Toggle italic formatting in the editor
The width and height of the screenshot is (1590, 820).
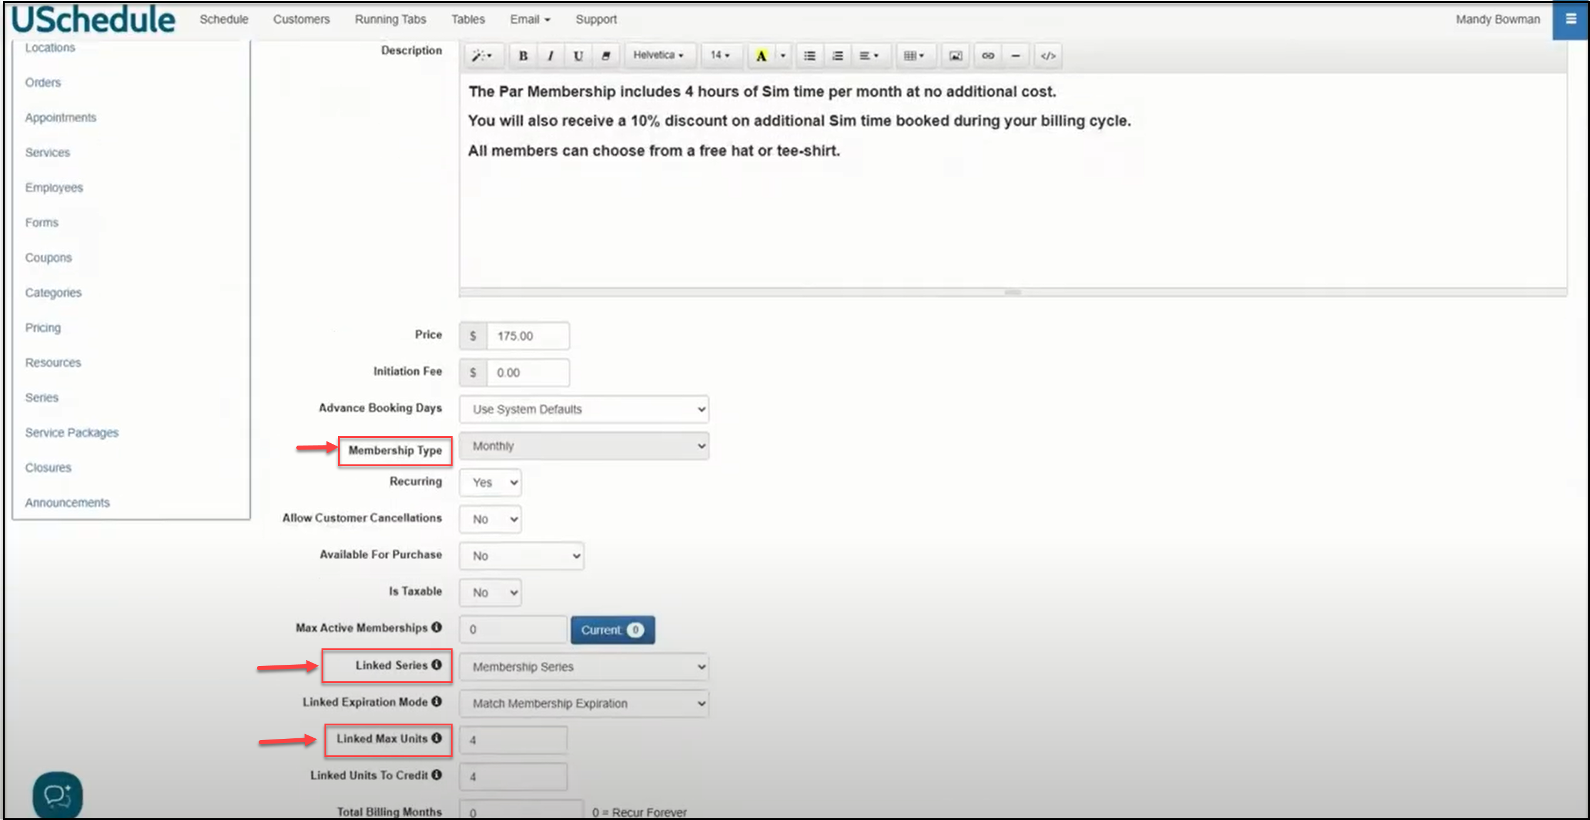pyautogui.click(x=550, y=56)
